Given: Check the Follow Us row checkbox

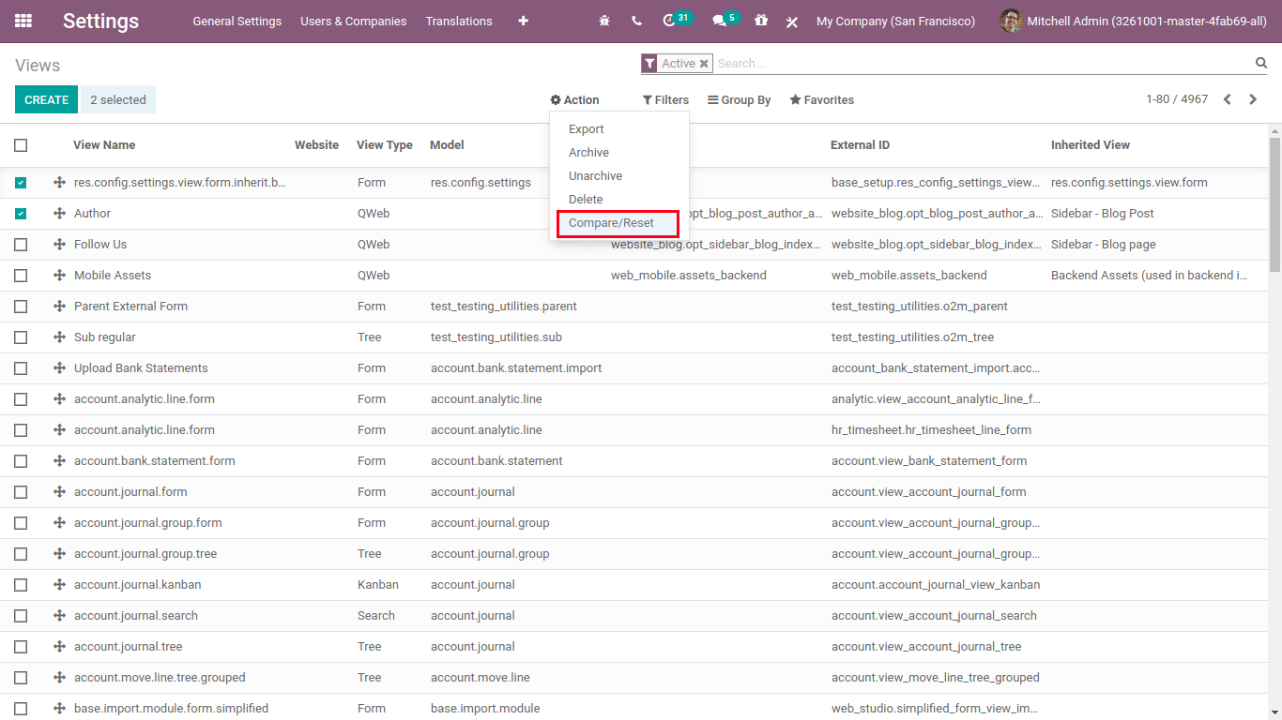Looking at the screenshot, I should click(21, 245).
